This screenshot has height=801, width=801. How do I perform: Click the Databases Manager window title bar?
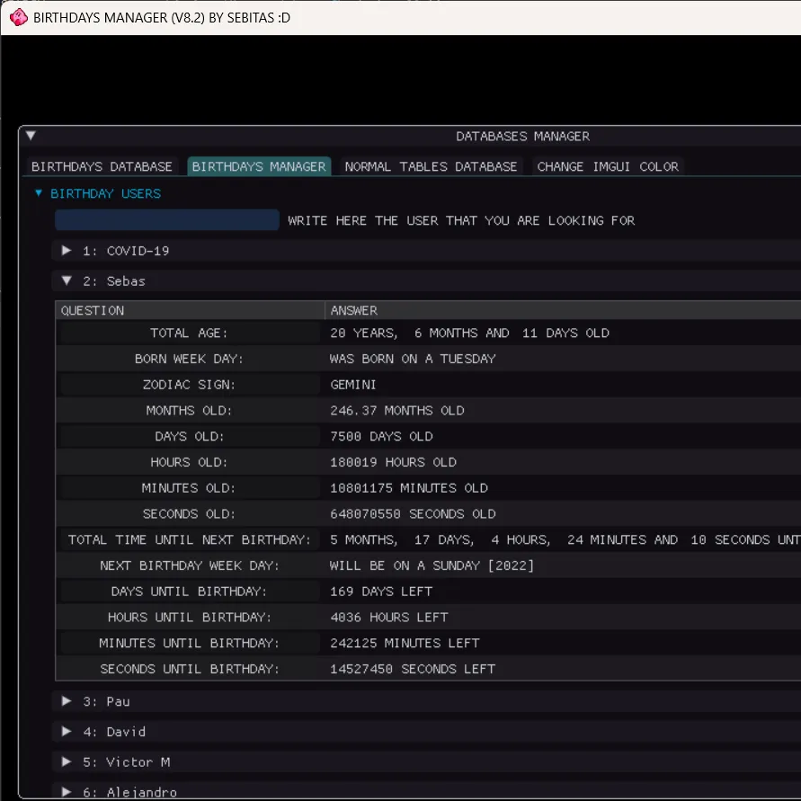[522, 137]
